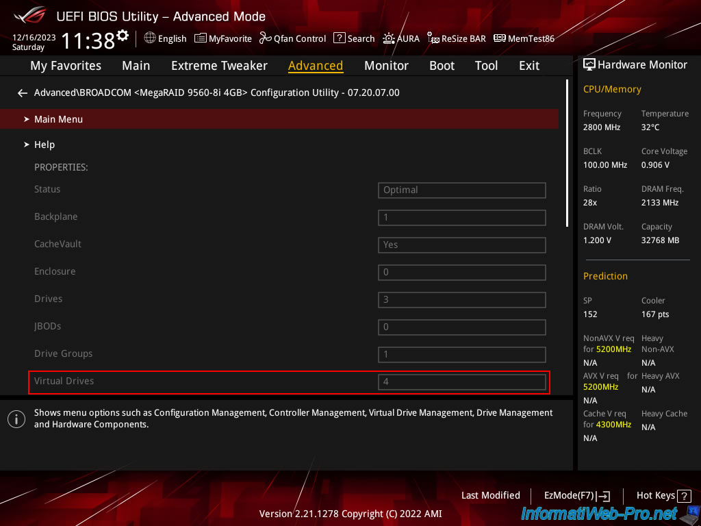Click the MyFavorite list icon
Viewport: 701px width, 526px height.
tap(201, 38)
